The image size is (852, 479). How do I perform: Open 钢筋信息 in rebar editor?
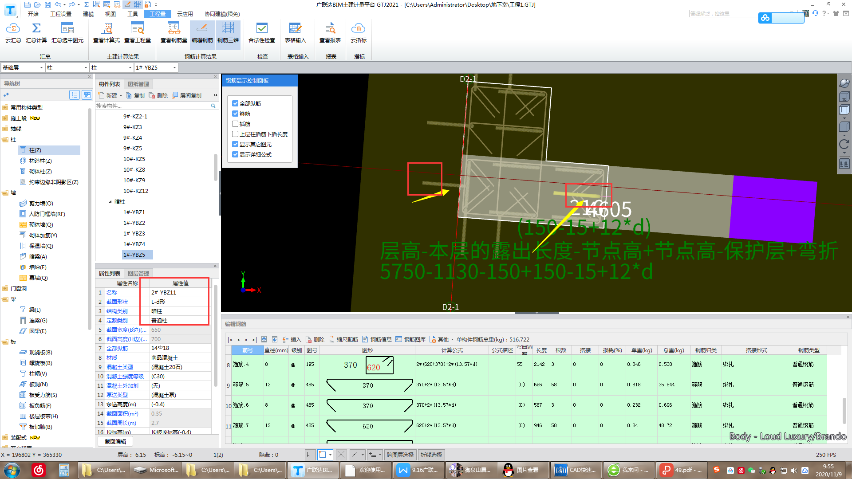(377, 339)
